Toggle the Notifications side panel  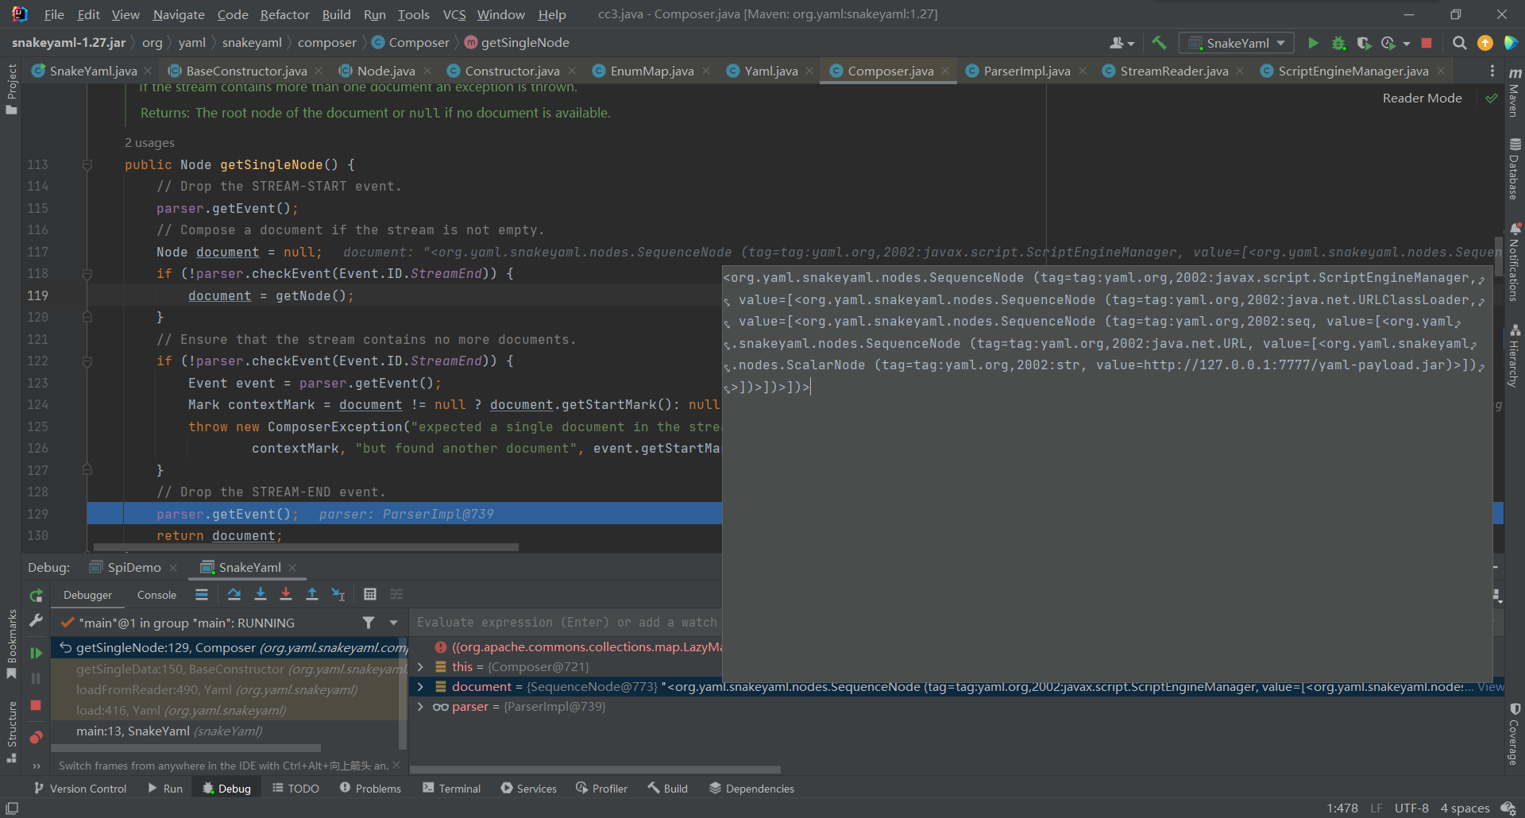1515,262
